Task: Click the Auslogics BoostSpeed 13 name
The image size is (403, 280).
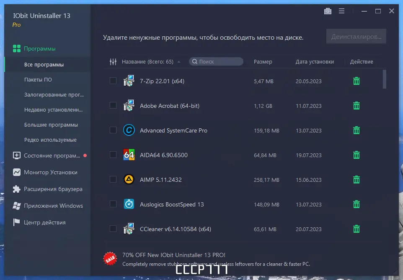Action: 172,204
